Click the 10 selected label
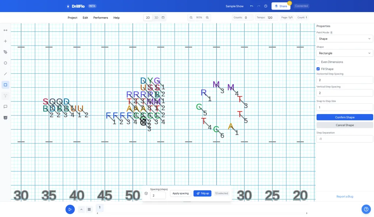 click(x=221, y=193)
